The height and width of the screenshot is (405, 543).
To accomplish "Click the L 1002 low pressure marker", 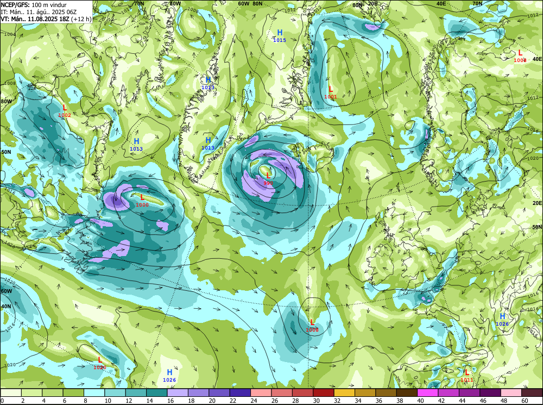I will point(65,111).
